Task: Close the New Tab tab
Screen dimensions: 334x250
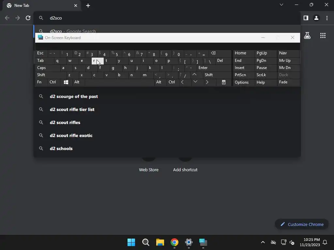Action: tap(76, 6)
